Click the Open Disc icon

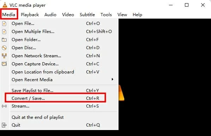pos(4,48)
